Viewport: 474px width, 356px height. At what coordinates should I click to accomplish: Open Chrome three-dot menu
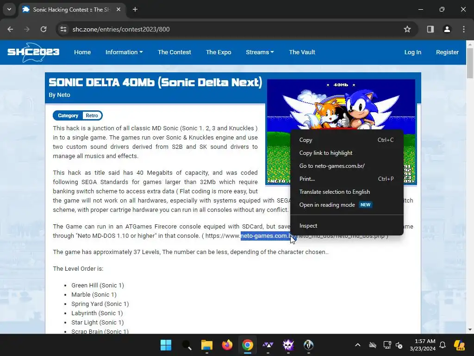pyautogui.click(x=464, y=29)
